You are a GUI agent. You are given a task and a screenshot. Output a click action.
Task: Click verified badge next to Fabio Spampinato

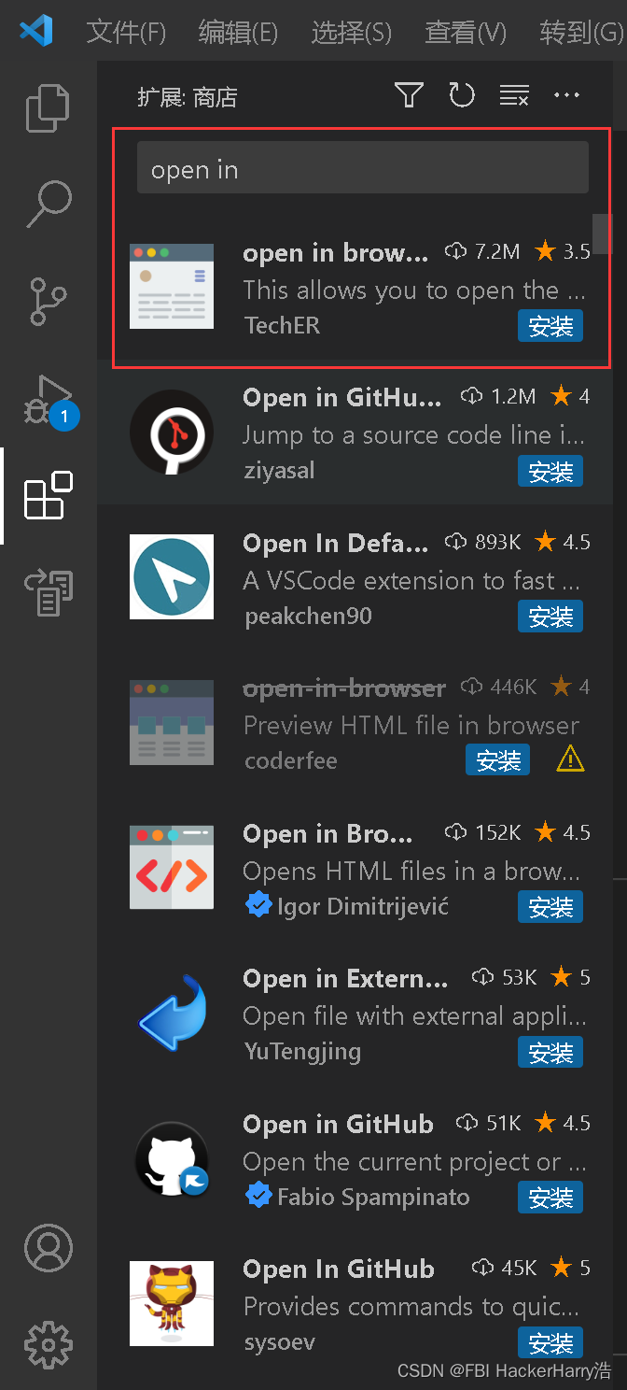click(258, 1196)
